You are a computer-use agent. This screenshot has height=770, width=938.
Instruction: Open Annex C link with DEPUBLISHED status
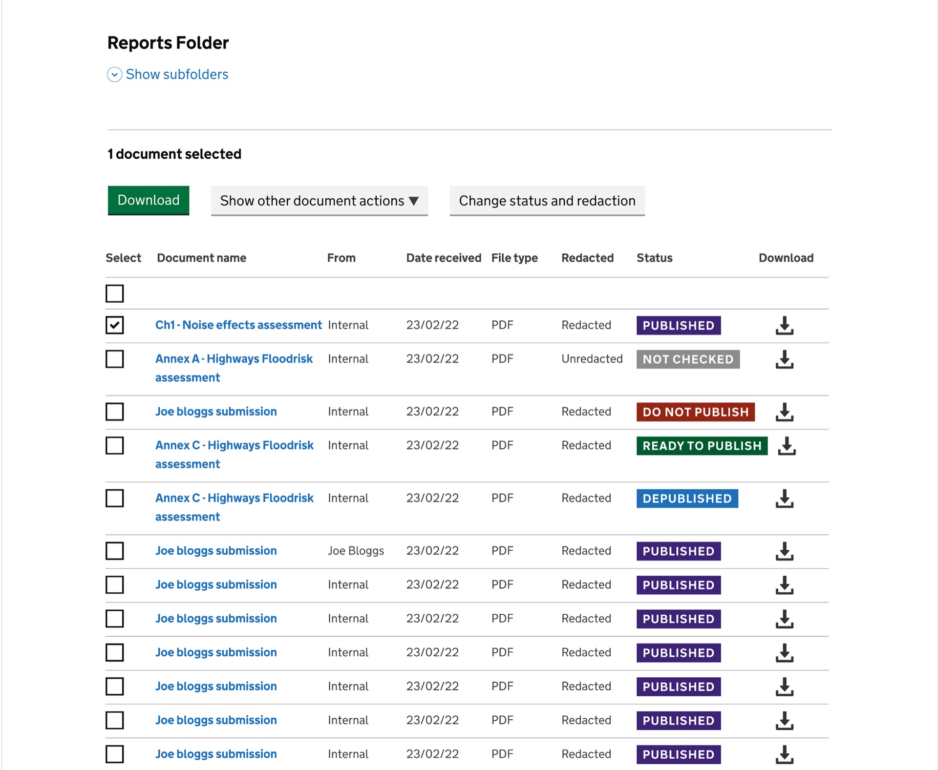pos(234,507)
